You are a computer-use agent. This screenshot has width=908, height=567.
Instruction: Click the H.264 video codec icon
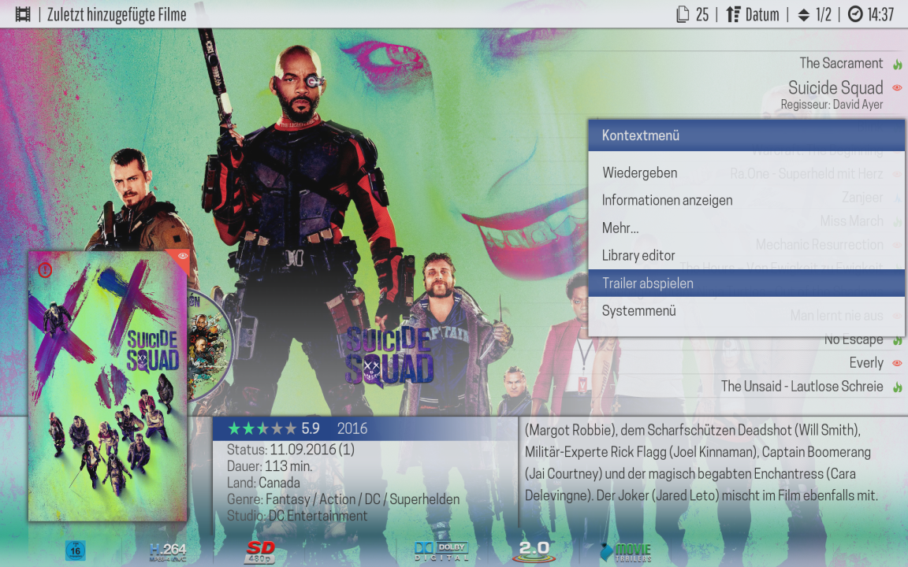tap(168, 552)
